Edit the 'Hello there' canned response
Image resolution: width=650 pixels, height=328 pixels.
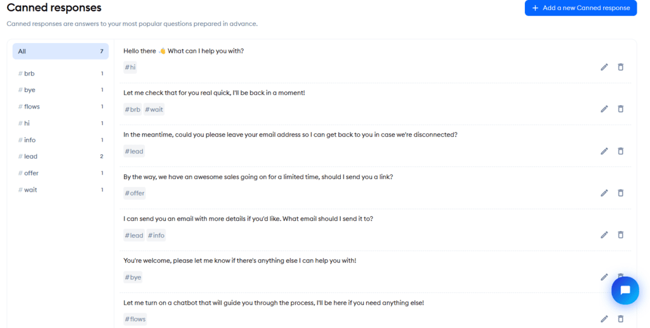(604, 67)
